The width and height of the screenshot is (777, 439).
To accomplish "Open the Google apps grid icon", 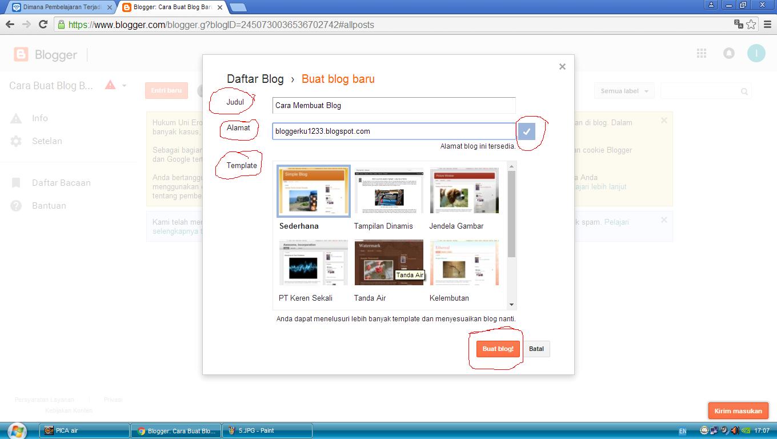I will click(702, 53).
